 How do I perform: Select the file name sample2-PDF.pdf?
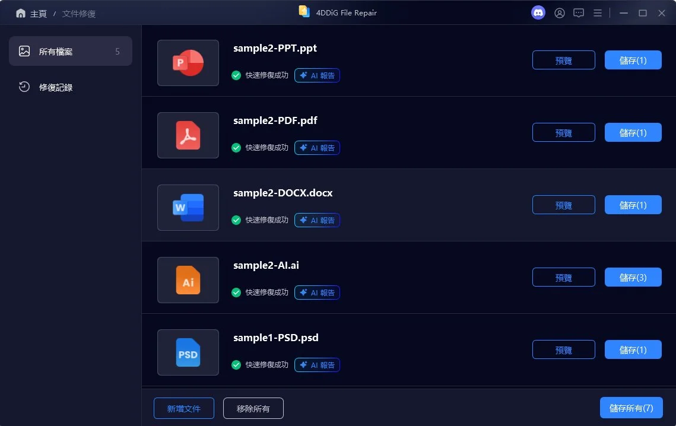[x=275, y=120]
